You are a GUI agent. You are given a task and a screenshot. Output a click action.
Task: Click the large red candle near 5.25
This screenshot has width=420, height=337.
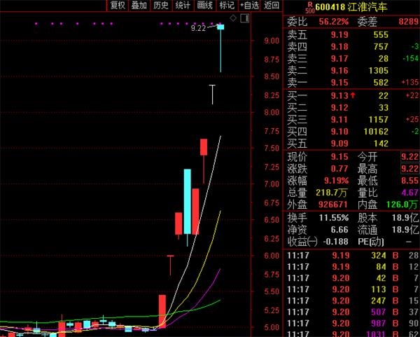[162, 310]
